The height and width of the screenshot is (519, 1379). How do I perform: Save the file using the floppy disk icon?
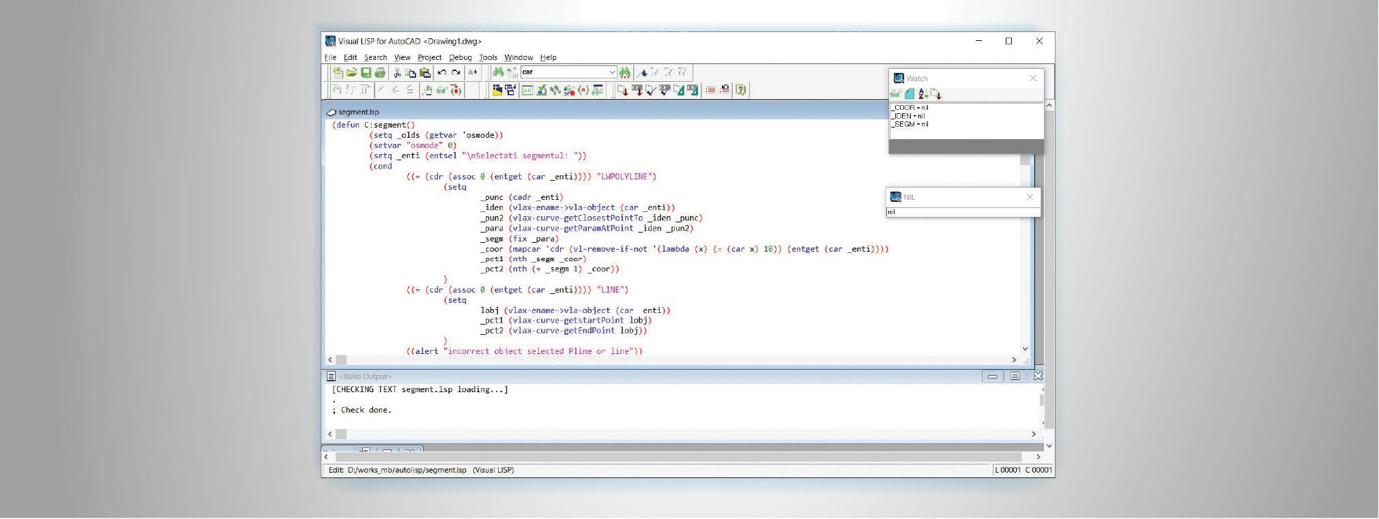pyautogui.click(x=366, y=72)
